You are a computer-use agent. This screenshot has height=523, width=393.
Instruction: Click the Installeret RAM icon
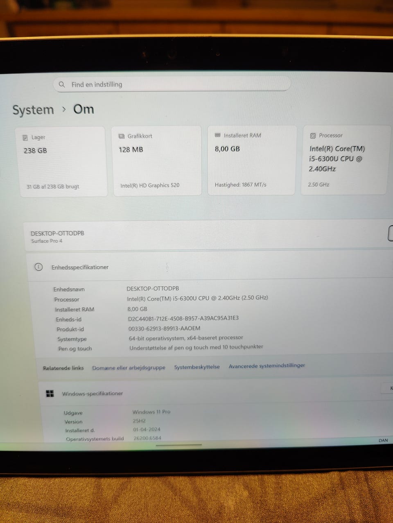218,135
